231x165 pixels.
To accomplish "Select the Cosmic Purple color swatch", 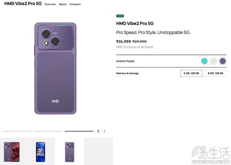I will 223,61.
